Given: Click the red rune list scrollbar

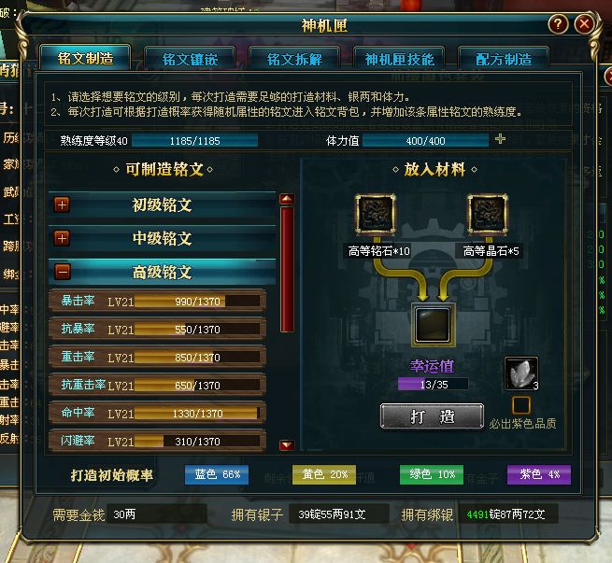Looking at the screenshot, I should click(x=287, y=269).
